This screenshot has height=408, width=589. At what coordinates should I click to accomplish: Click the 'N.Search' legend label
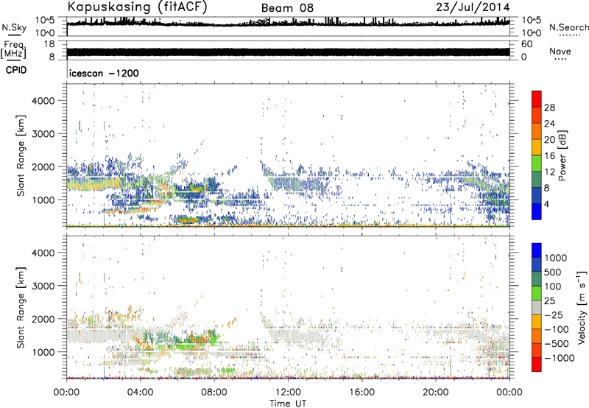coord(568,27)
